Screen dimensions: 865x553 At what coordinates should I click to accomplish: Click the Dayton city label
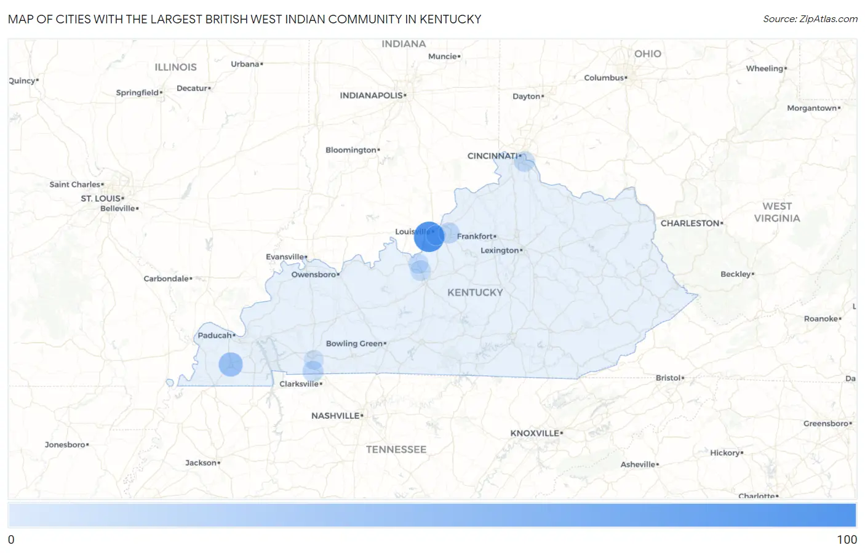[527, 97]
